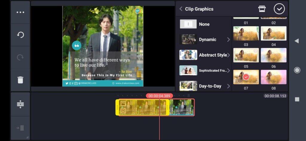Go back using Clip Graphics back chevron
The width and height of the screenshot is (306, 141).
[181, 9]
